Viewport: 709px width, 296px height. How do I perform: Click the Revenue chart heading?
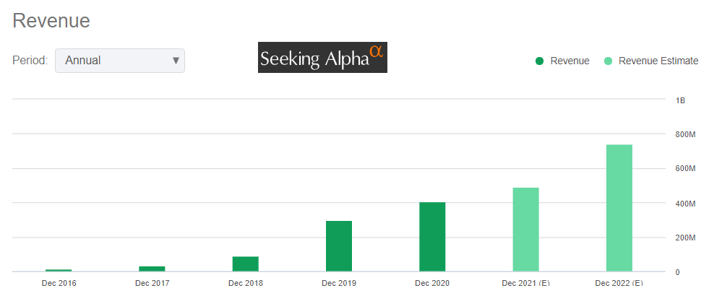coord(51,21)
